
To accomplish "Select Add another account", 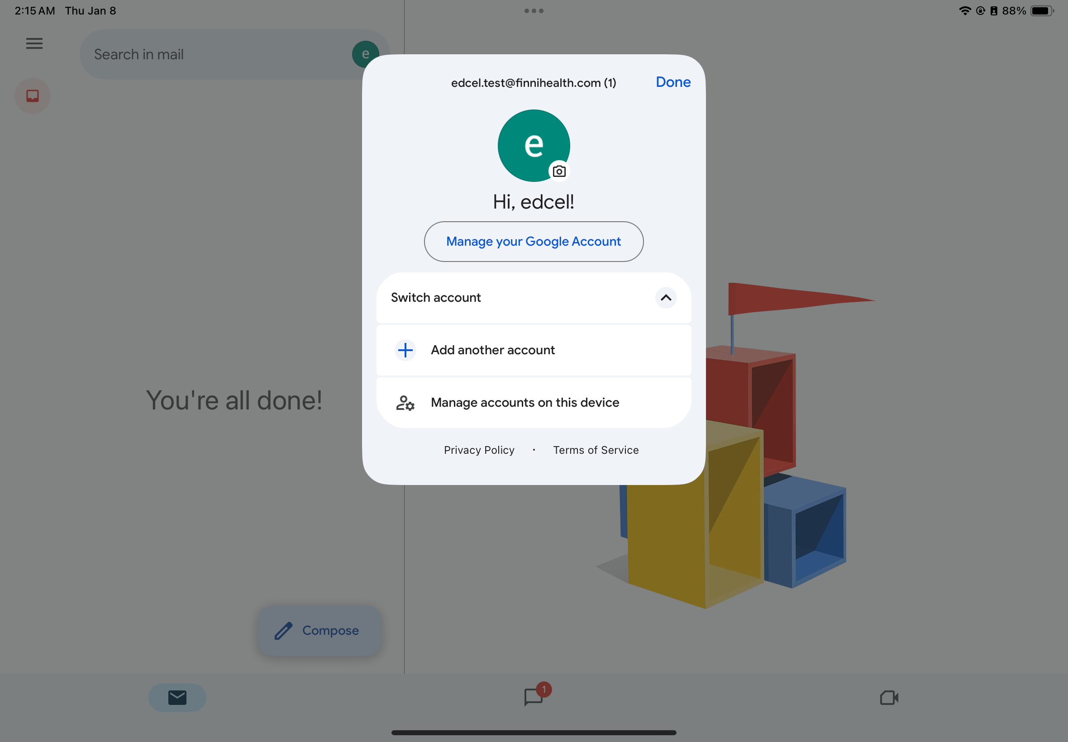I will (x=534, y=350).
